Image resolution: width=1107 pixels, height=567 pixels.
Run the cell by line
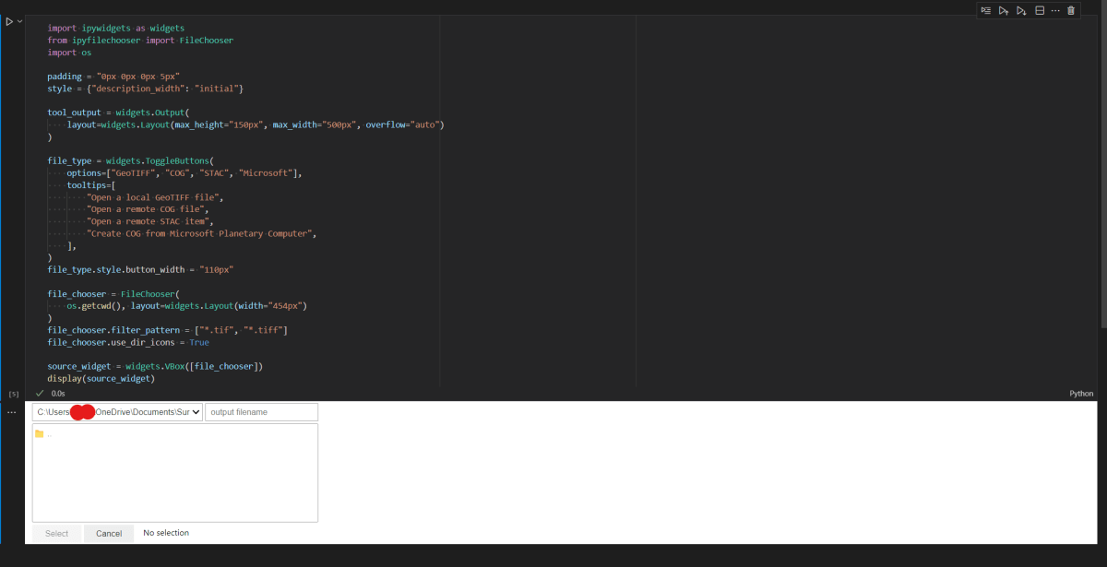point(986,10)
